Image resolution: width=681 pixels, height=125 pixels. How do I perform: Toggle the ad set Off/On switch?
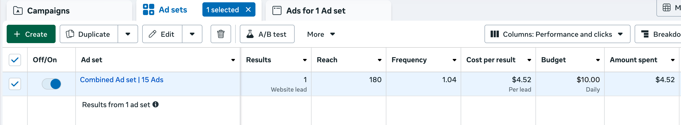pos(51,84)
